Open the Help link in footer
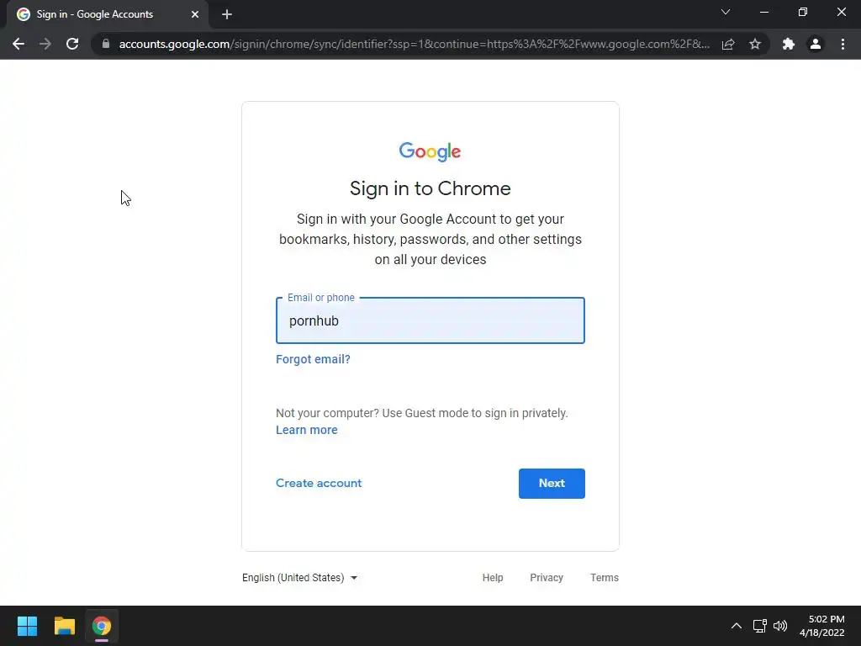Screen dimensions: 861x646 pos(493,578)
